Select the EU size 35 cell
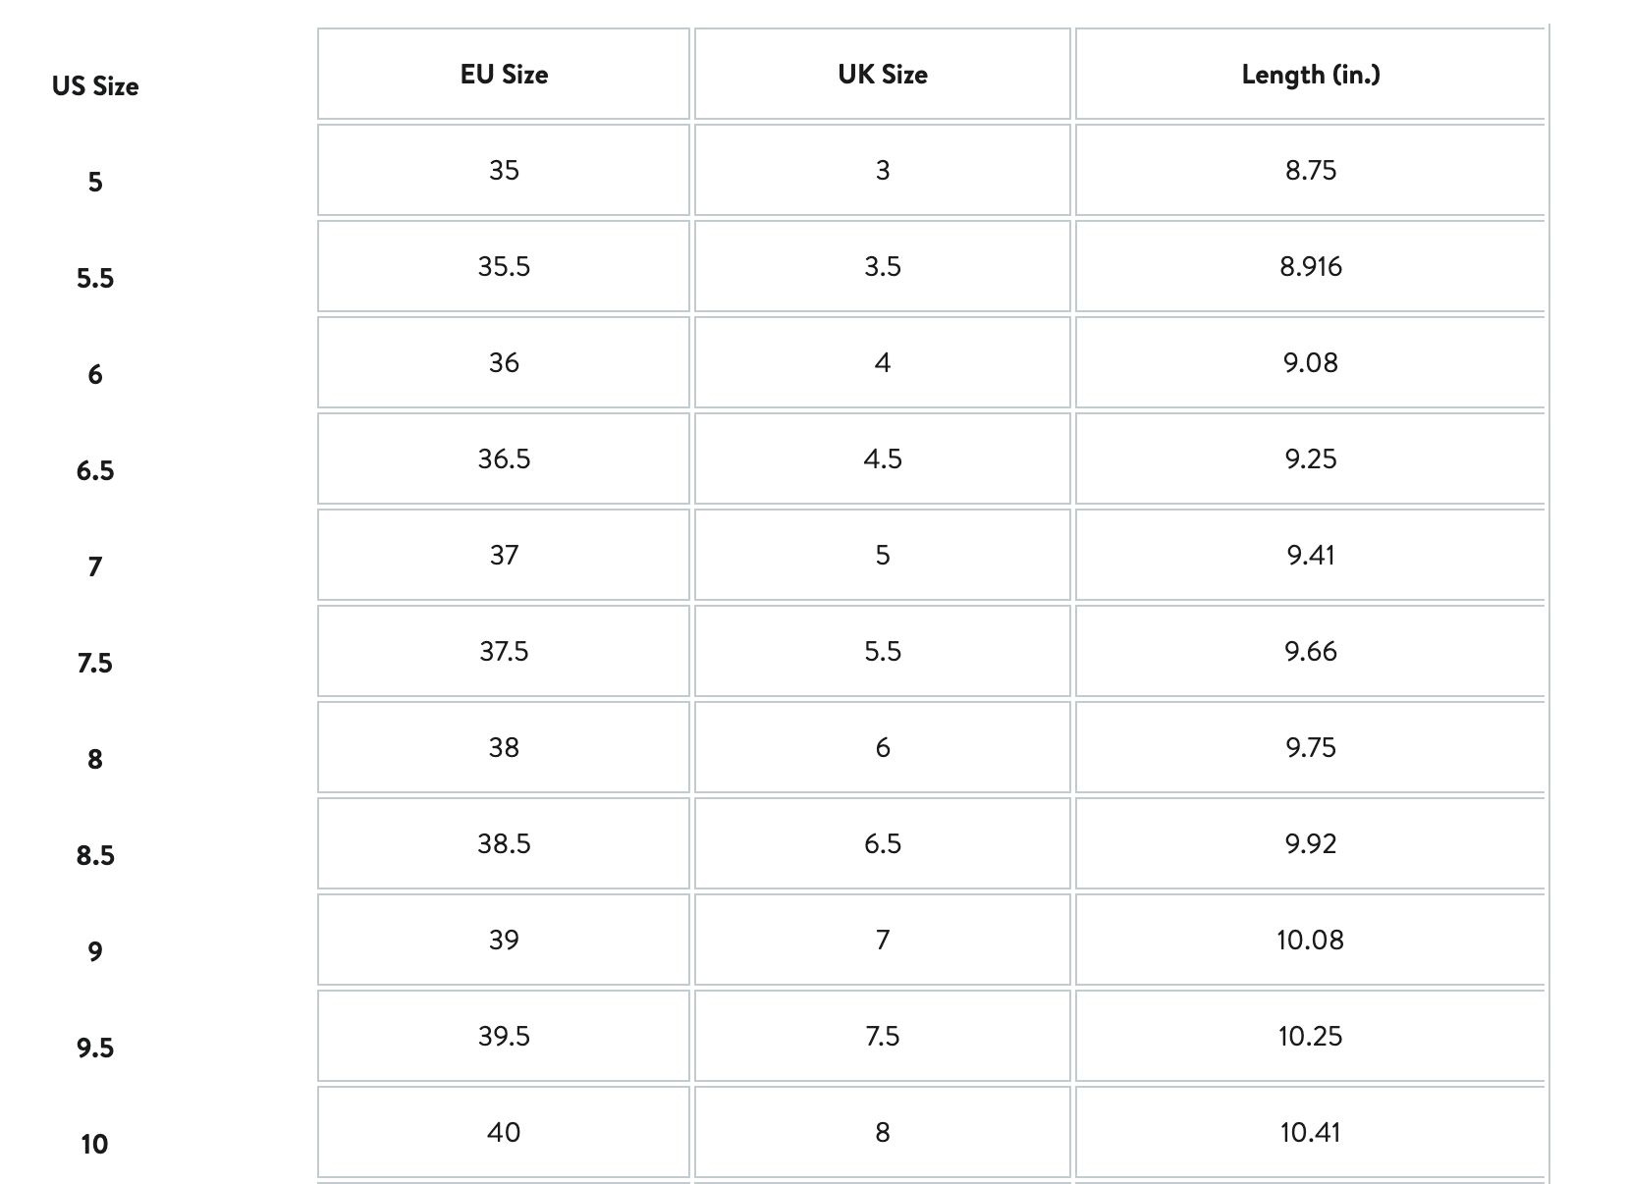Image resolution: width=1628 pixels, height=1184 pixels. point(504,170)
